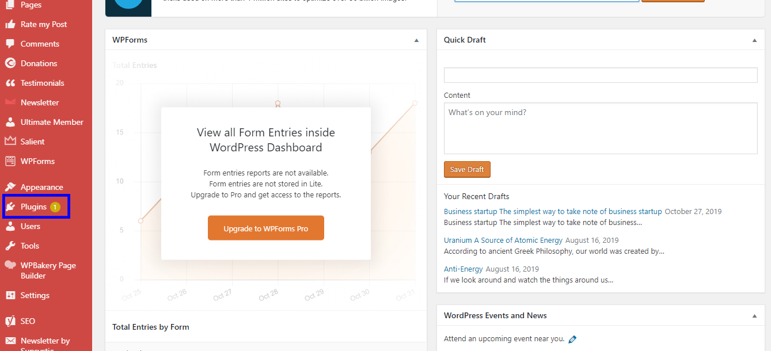This screenshot has width=771, height=351.
Task: Click the Rate my Post thumbs-up icon
Action: click(10, 24)
